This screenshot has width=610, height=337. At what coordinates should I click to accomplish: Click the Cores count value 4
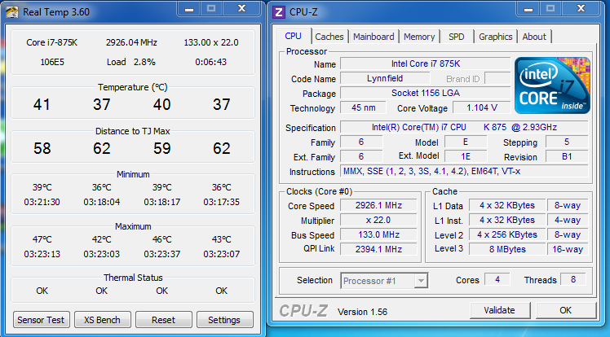(497, 279)
